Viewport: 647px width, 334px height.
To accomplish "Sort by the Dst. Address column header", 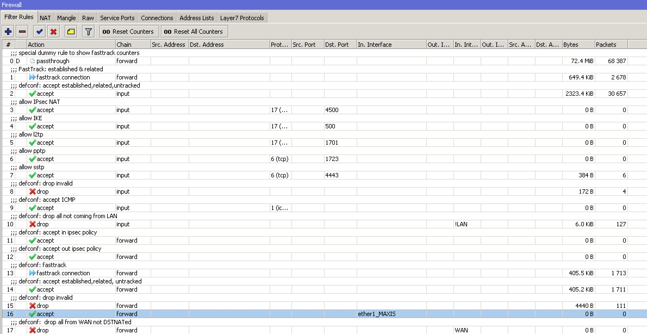I will [229, 45].
